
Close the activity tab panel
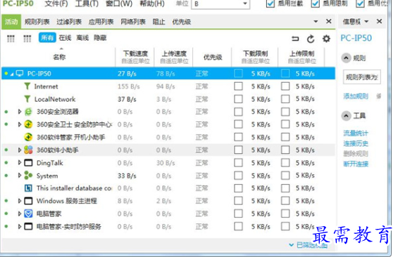(x=329, y=21)
